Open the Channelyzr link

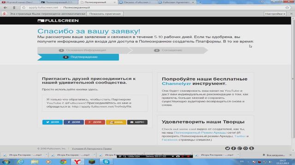(176, 83)
